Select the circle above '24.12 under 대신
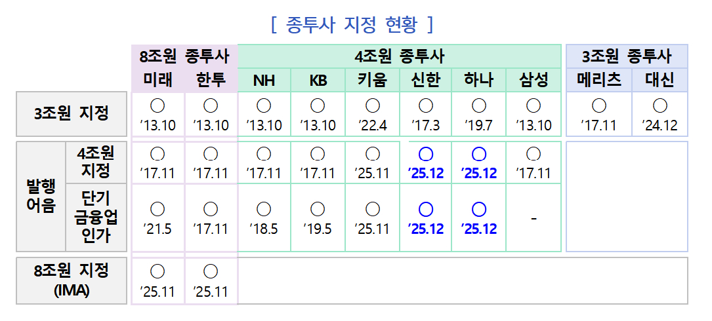The width and height of the screenshot is (712, 321). (x=660, y=105)
